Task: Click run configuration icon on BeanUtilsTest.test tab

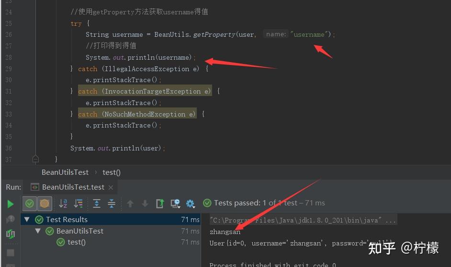Action: 35,187
